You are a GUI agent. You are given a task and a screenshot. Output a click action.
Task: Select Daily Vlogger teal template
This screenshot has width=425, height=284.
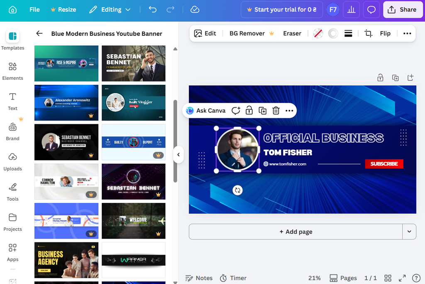[x=133, y=103]
